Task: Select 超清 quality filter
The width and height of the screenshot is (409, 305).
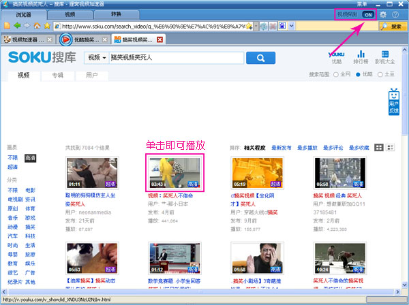Action: pyautogui.click(x=12, y=167)
